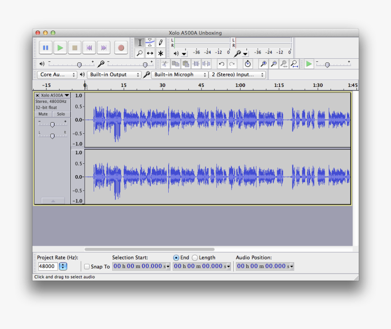391x329 pixels.
Task: Mute the Xolo A500A track
Action: click(x=43, y=114)
